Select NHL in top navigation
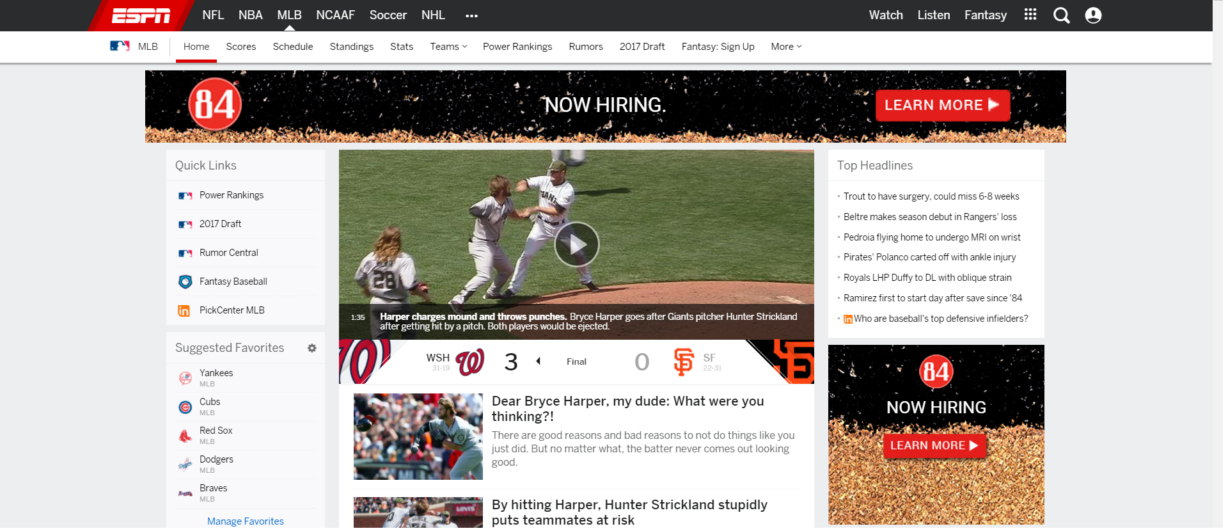Image resolution: width=1228 pixels, height=531 pixels. (433, 15)
